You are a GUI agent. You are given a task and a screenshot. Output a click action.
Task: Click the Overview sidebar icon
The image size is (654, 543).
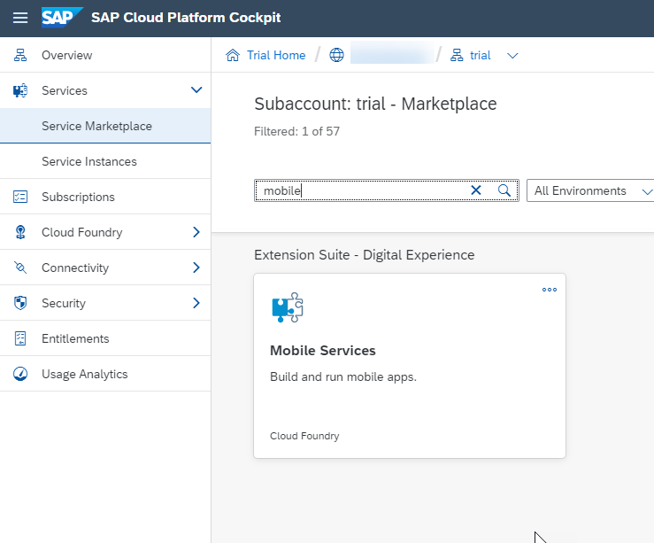click(20, 55)
